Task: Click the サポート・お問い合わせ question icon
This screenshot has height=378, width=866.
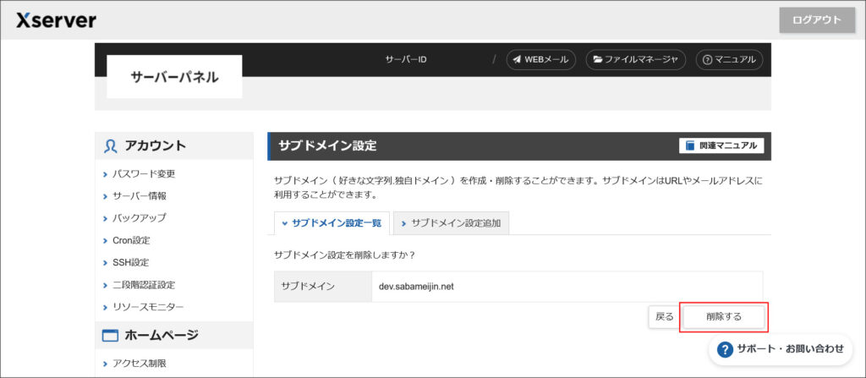Action: point(725,348)
